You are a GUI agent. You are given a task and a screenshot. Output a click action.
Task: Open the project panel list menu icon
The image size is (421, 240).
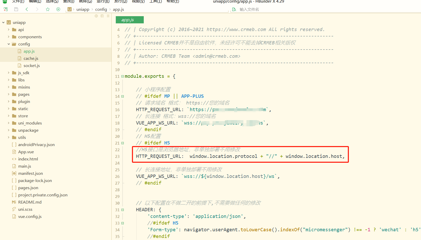[x=108, y=16]
